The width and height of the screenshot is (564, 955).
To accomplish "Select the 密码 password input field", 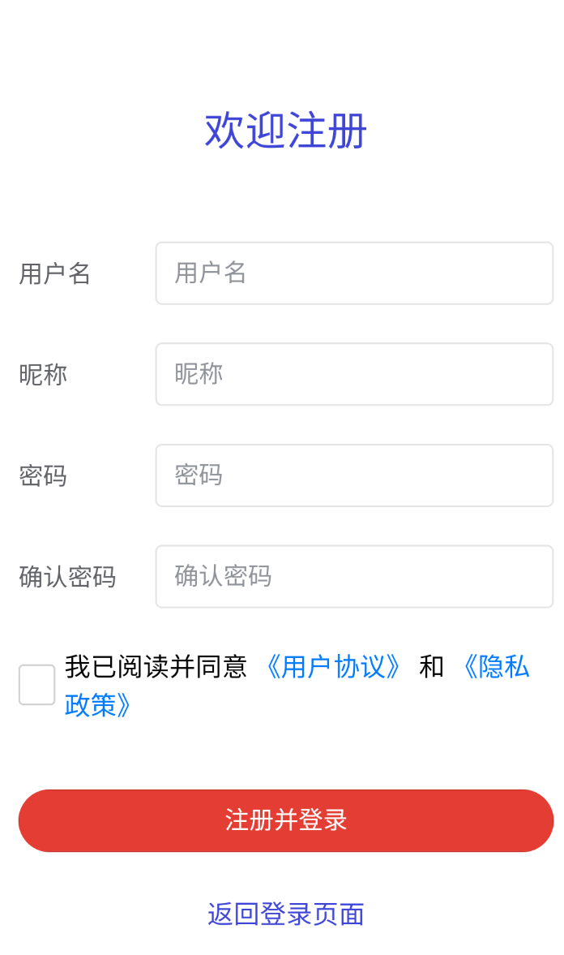I will [x=354, y=475].
